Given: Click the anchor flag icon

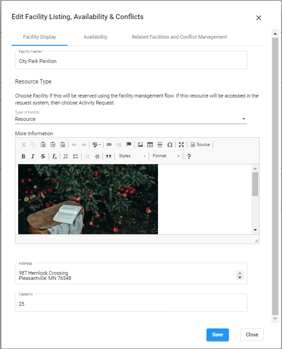Looking at the screenshot, I should pyautogui.click(x=129, y=145).
